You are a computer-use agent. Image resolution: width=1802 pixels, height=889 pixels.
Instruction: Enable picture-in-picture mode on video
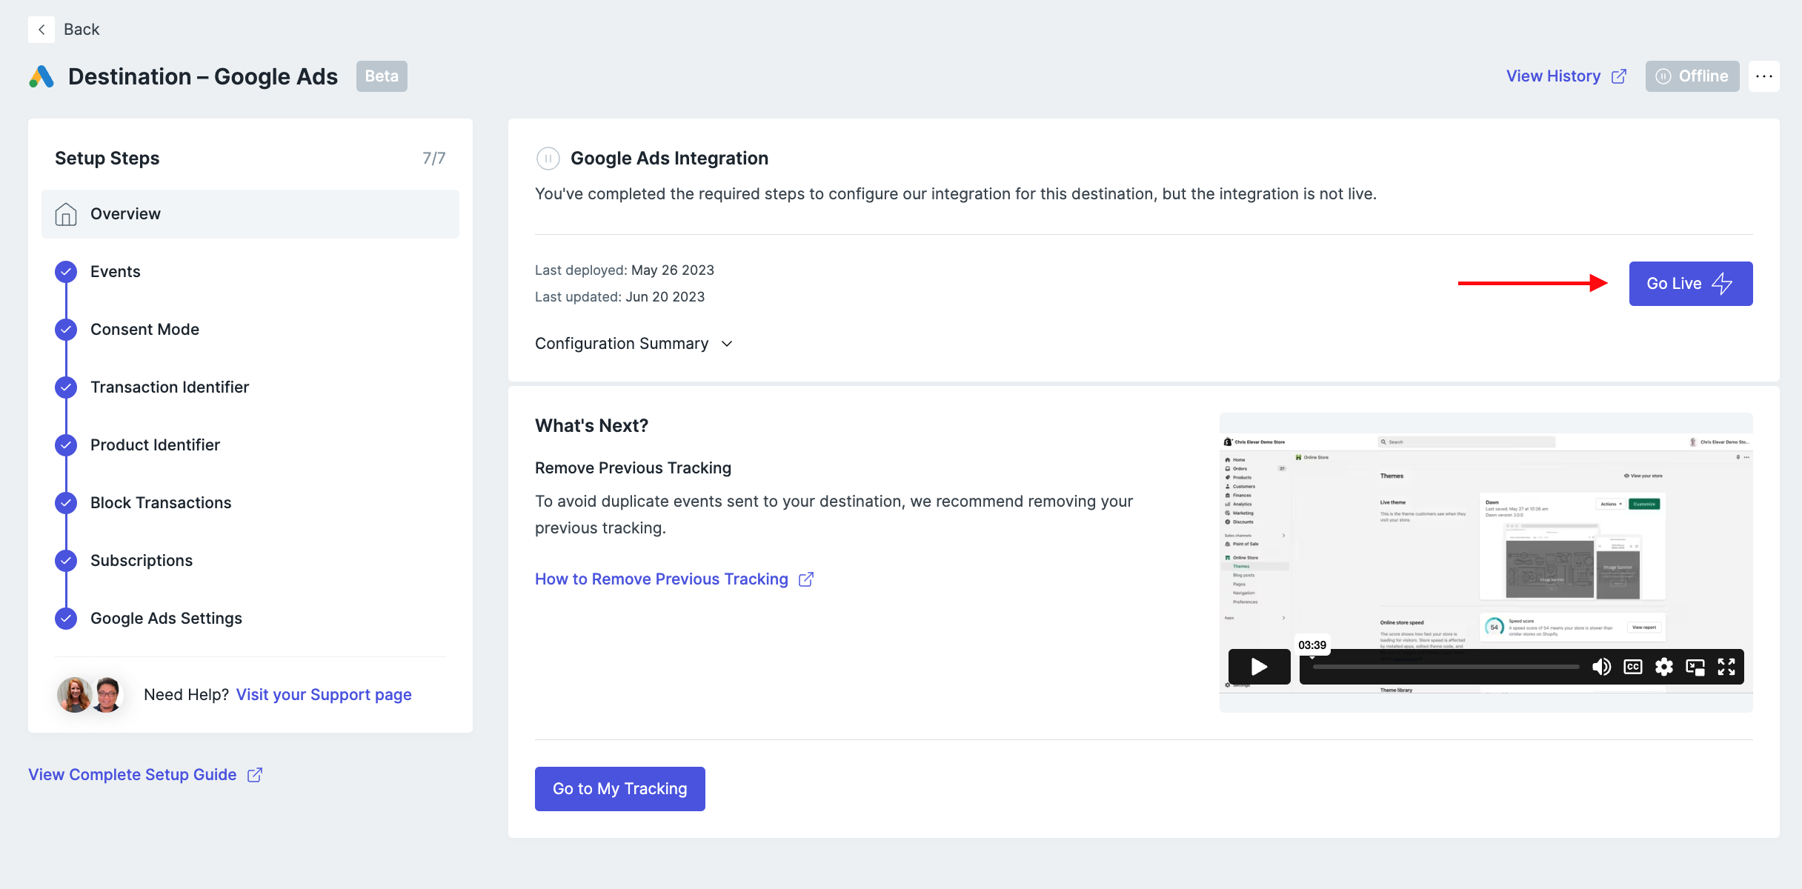(1695, 667)
